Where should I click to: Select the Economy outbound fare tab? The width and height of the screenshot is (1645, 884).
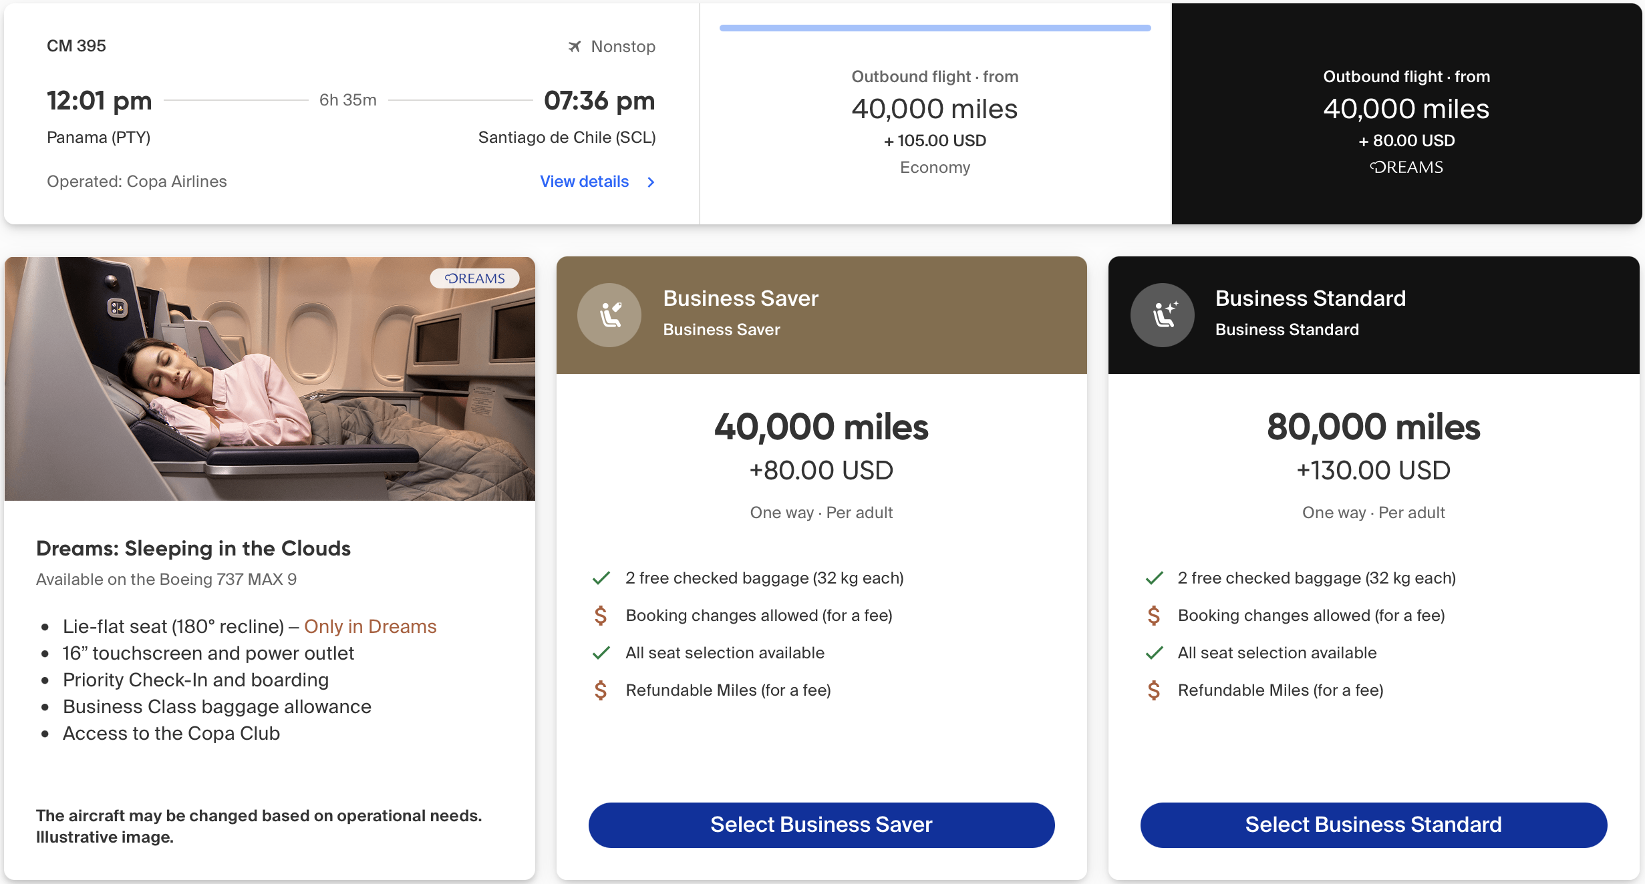pos(935,114)
